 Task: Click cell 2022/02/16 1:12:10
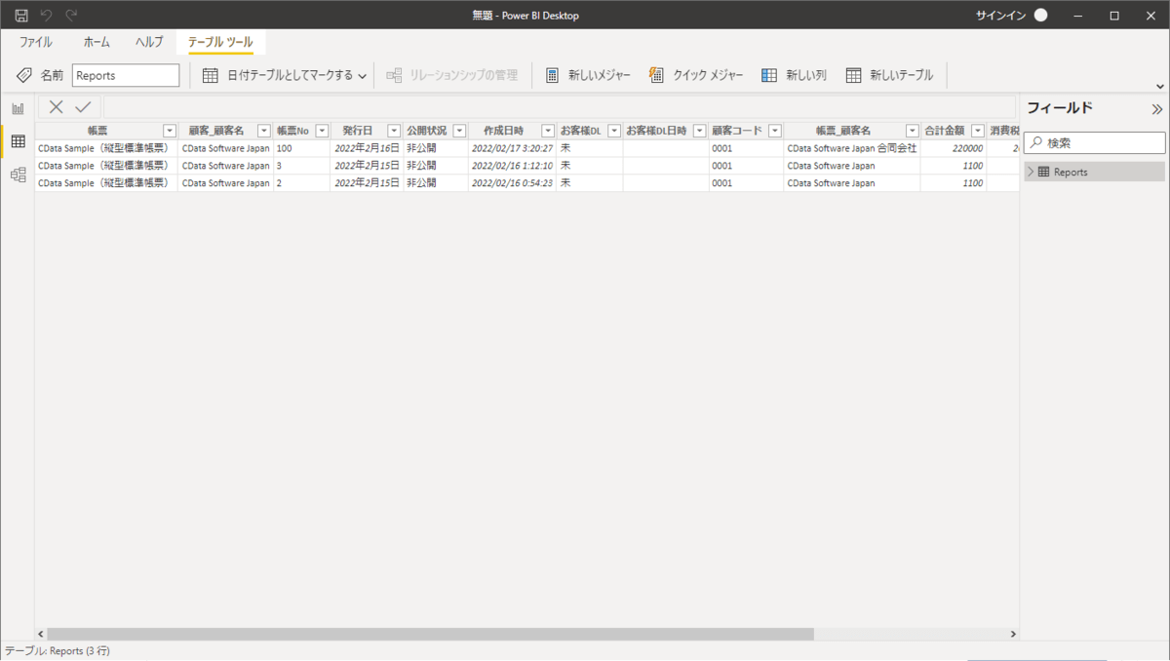pos(512,166)
